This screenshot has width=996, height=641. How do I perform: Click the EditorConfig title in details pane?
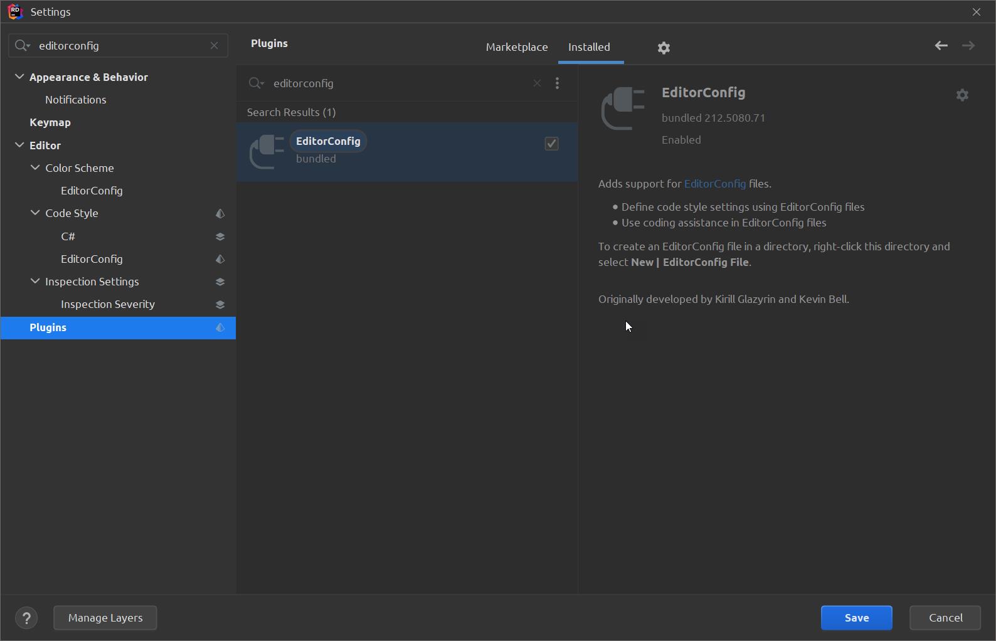pyautogui.click(x=703, y=93)
